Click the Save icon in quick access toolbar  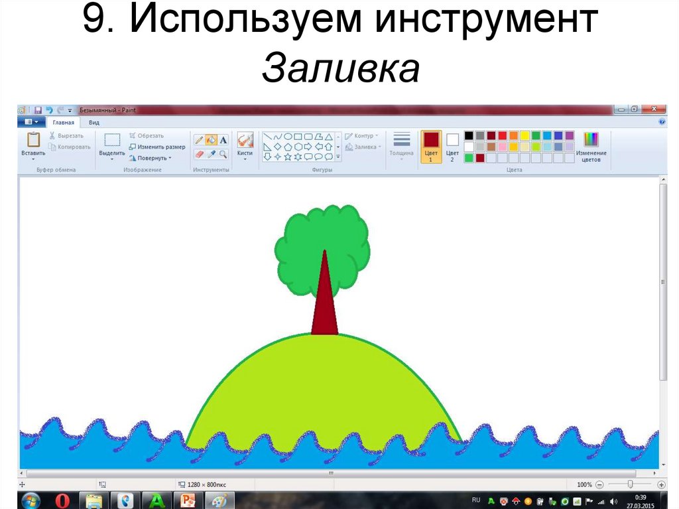(x=37, y=109)
